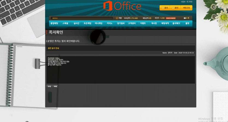
Task: Open the 경기결과 menu
Action: [x=121, y=23]
